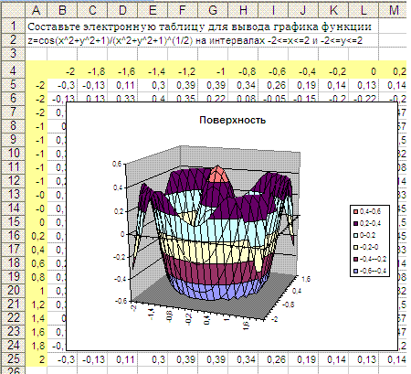Select row 15 header
This screenshot has height=374, width=411.
point(13,222)
